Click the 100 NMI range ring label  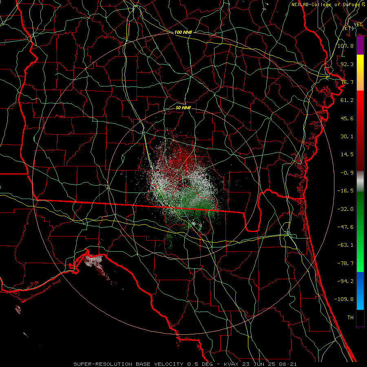(x=183, y=32)
